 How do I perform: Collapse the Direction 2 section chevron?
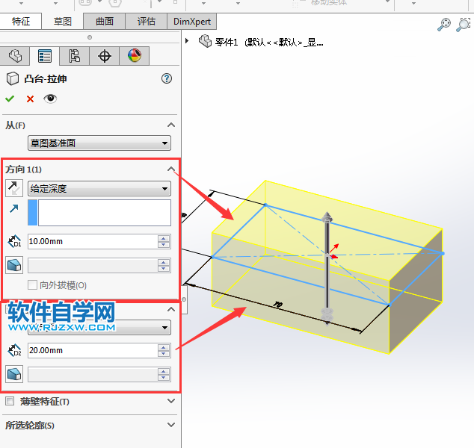(x=171, y=309)
